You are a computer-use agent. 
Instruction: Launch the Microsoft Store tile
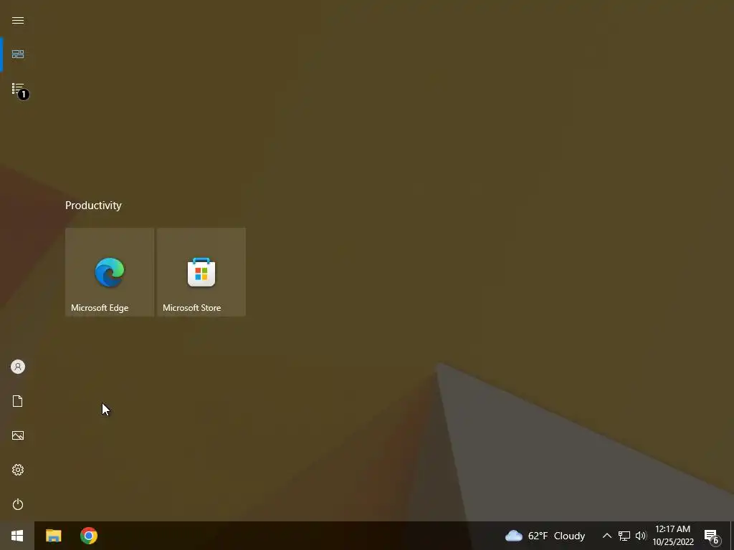(x=201, y=272)
